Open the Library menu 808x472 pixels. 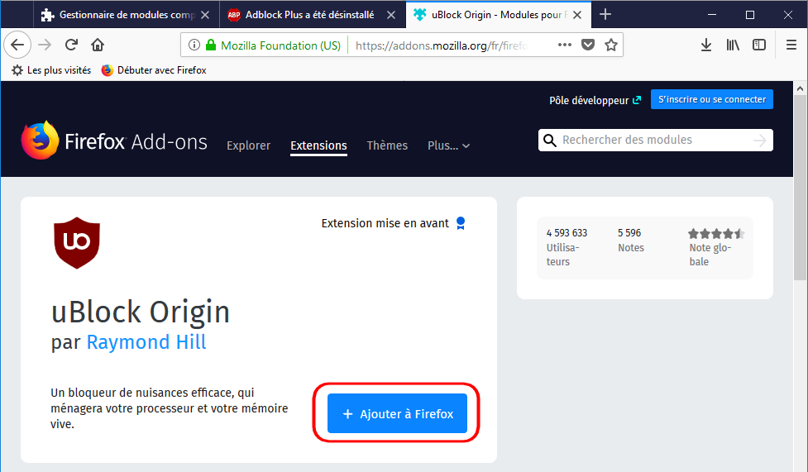click(733, 45)
